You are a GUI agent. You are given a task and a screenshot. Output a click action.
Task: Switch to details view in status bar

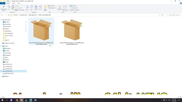coord(178,97)
